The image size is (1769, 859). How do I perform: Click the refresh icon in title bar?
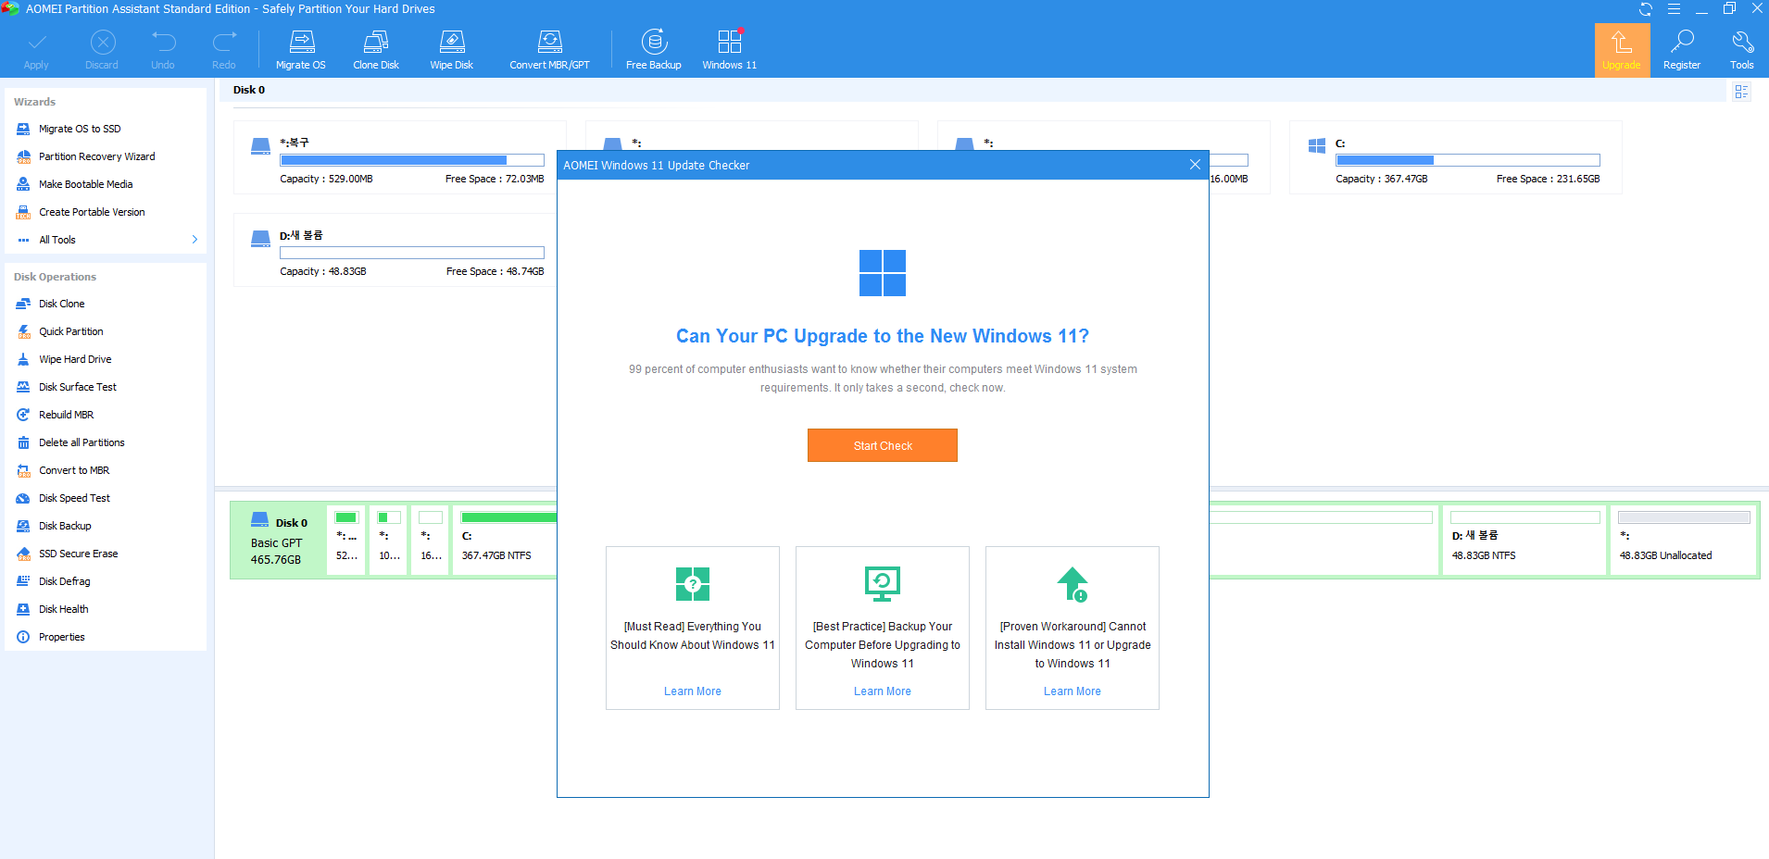coord(1646,9)
